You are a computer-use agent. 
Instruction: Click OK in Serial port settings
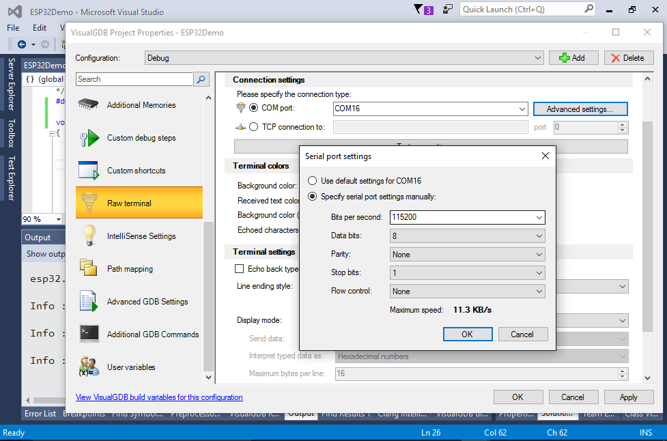[x=468, y=335]
